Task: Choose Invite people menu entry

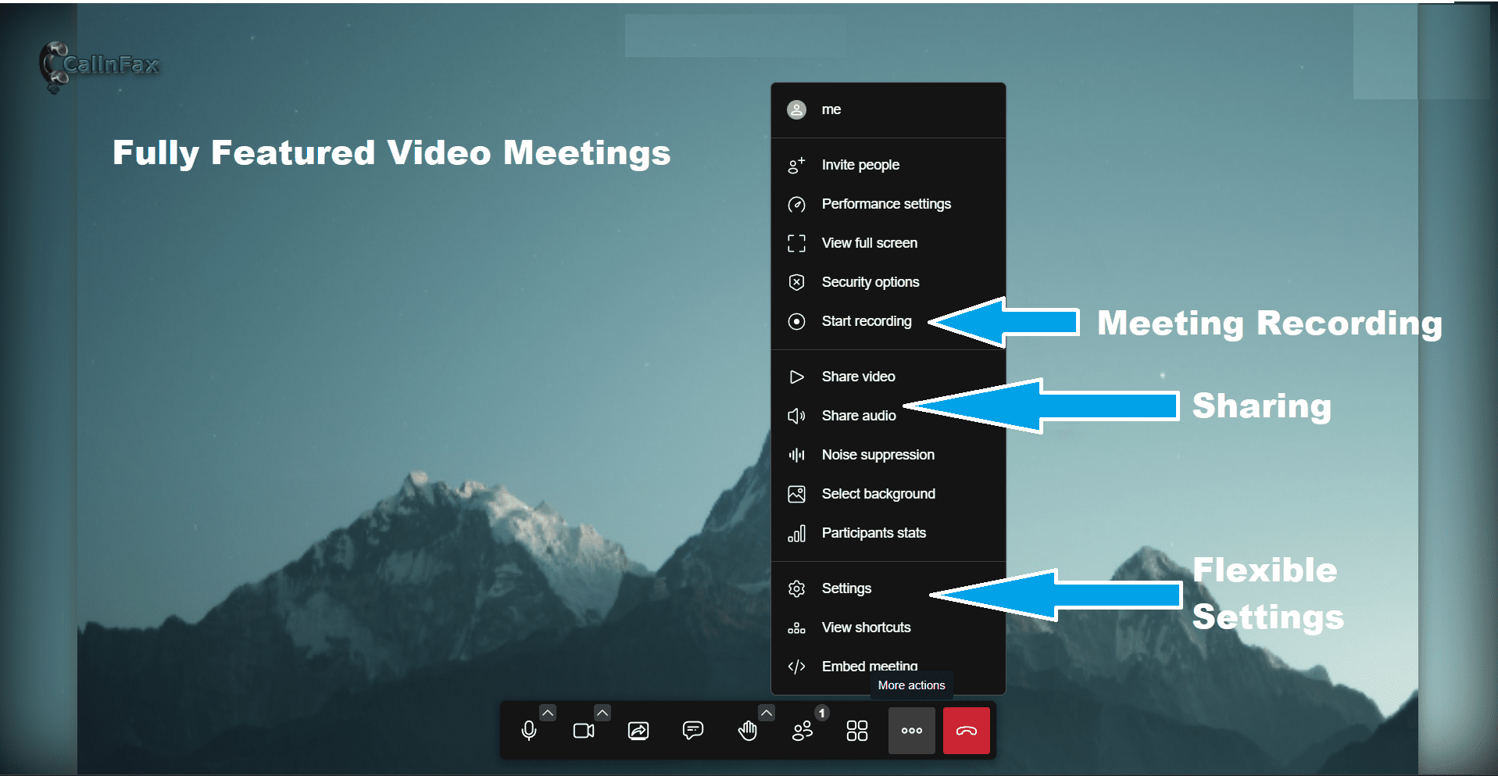Action: (860, 165)
